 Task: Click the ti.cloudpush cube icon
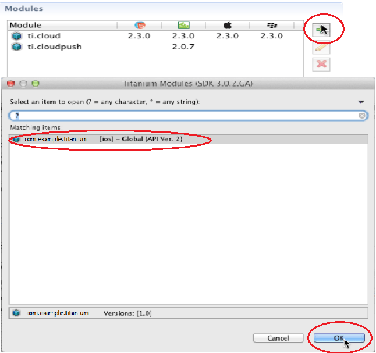pyautogui.click(x=16, y=47)
